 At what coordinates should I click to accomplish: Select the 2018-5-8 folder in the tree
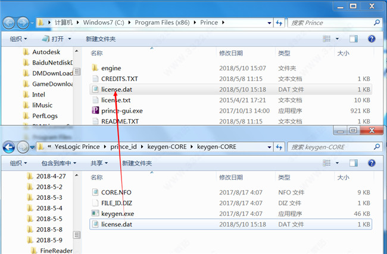point(49,230)
